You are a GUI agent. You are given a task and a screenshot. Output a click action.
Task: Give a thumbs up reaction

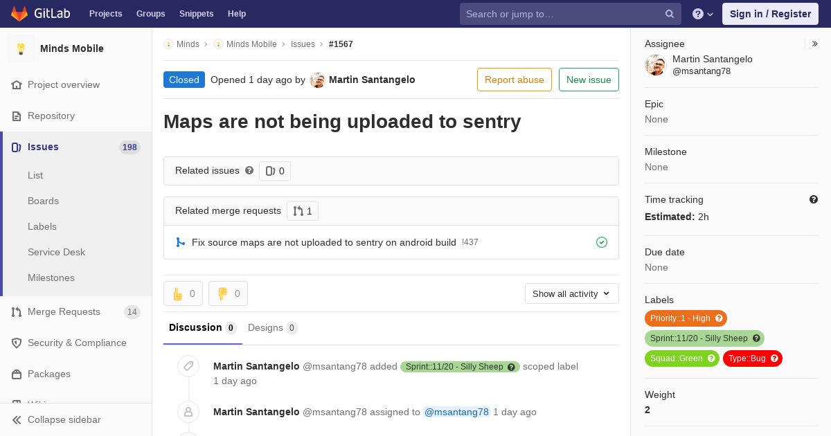(183, 293)
